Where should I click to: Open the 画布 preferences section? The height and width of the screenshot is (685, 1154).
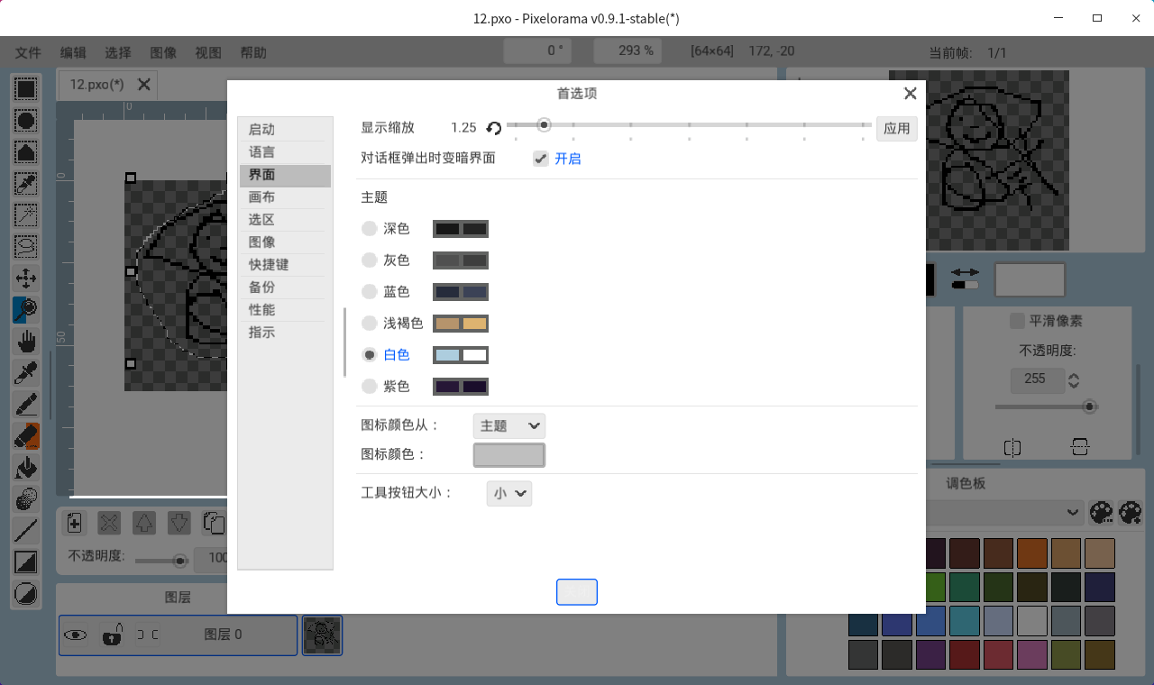[262, 197]
